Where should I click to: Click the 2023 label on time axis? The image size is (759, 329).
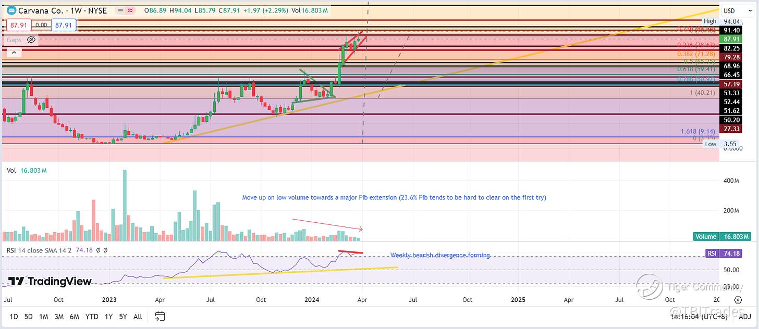tap(109, 300)
